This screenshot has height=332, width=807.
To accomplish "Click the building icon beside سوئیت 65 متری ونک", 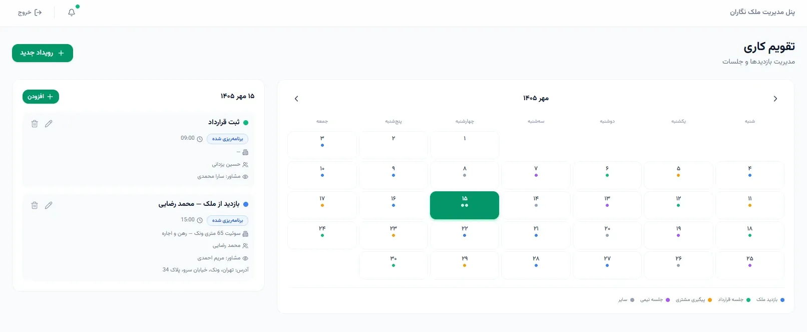I will 245,234.
